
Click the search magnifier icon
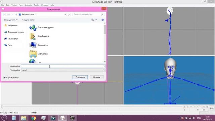(102, 14)
